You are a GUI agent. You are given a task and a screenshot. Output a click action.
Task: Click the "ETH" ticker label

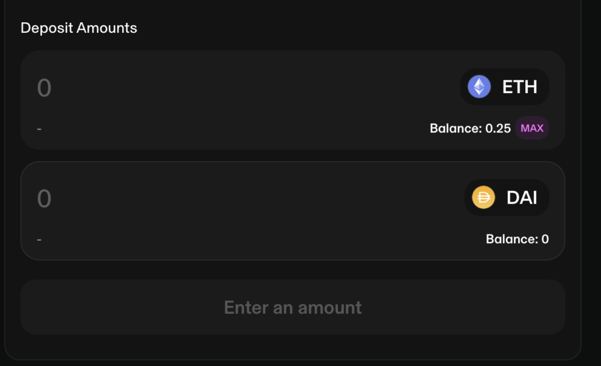[x=519, y=87]
